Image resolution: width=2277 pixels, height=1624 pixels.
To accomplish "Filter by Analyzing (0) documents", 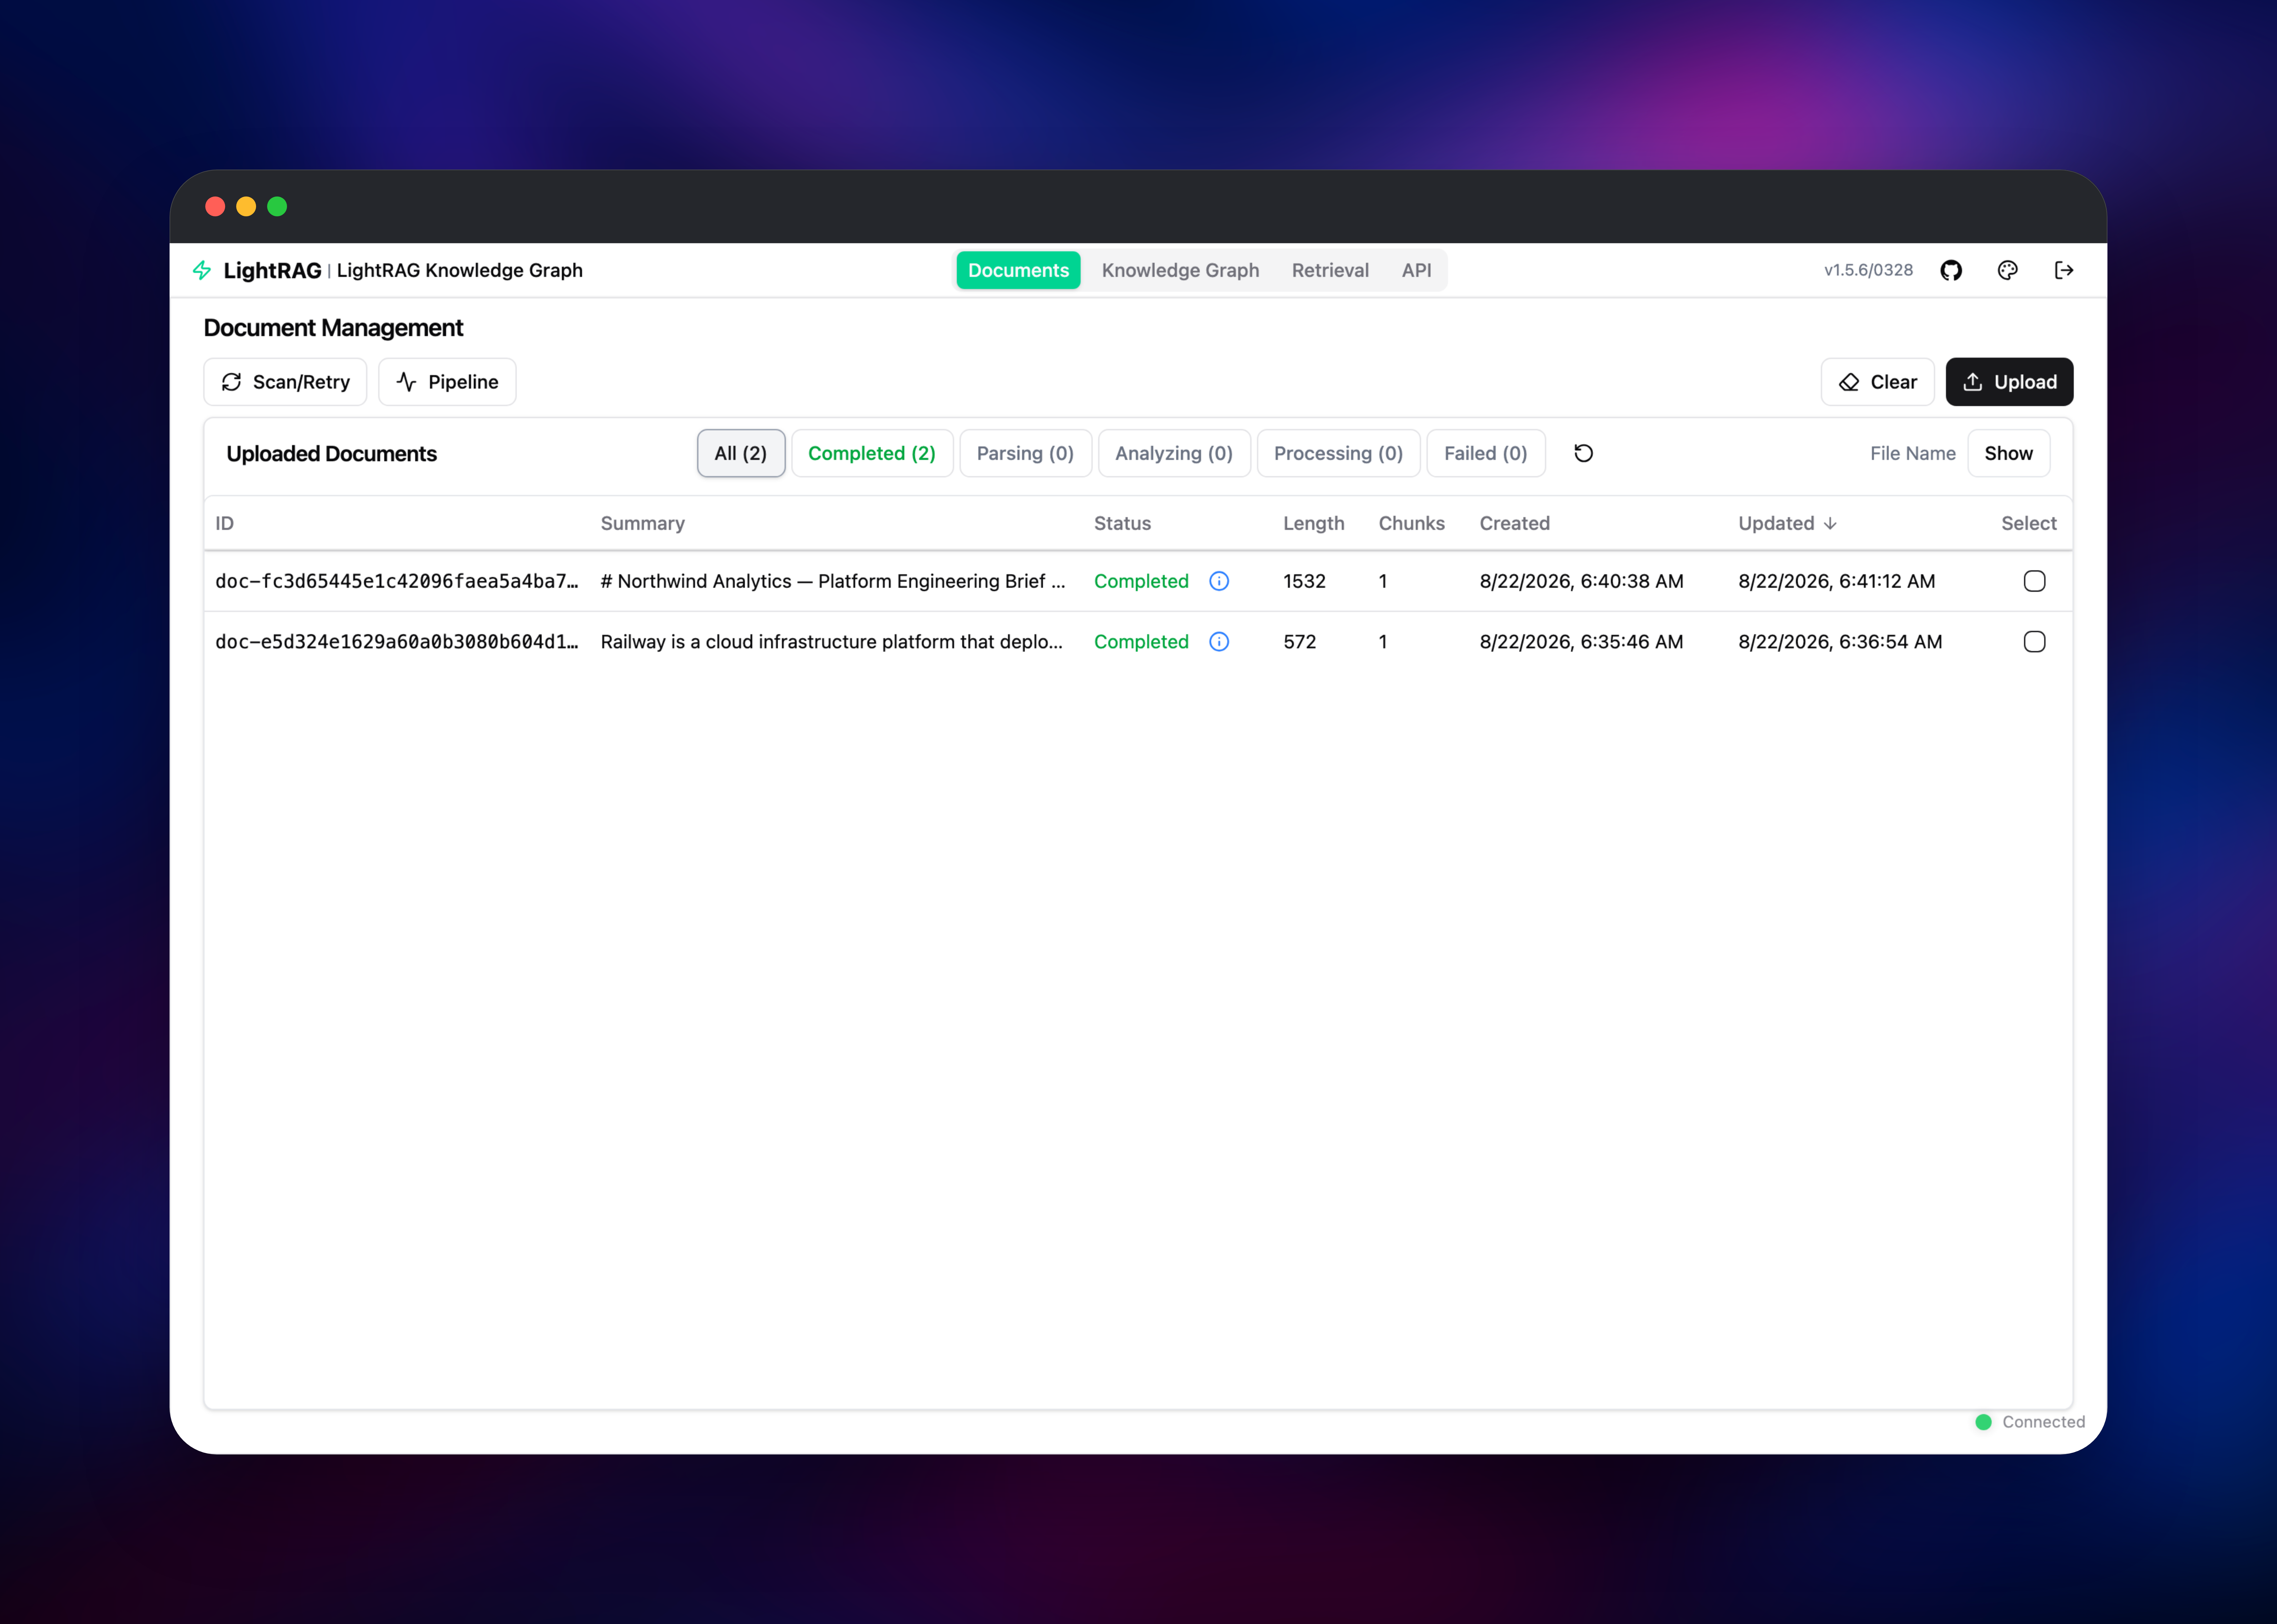I will pyautogui.click(x=1174, y=453).
